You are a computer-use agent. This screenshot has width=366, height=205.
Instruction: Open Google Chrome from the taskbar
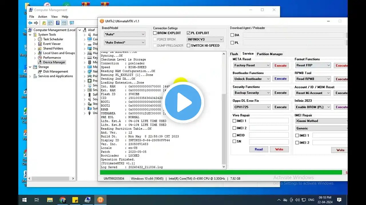[x=62, y=200]
